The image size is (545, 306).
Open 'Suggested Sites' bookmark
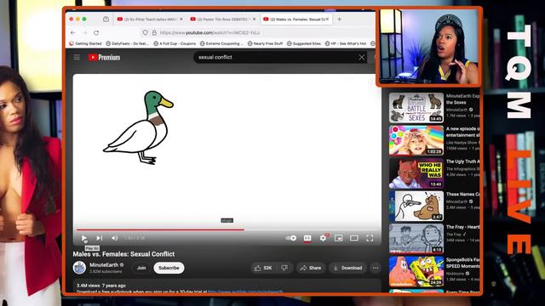pos(304,43)
